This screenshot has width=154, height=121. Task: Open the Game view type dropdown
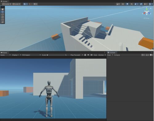click(6, 55)
